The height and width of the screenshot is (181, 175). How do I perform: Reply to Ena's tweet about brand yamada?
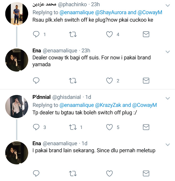(x=36, y=81)
